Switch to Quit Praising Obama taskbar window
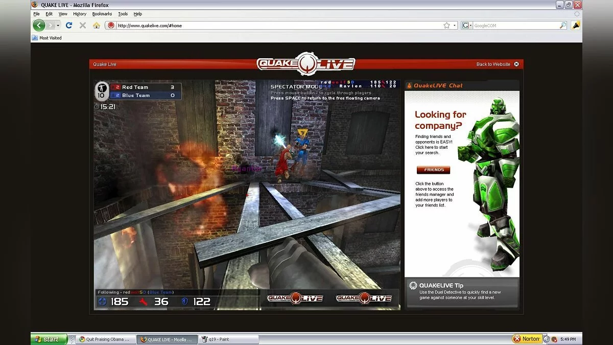 click(106, 339)
